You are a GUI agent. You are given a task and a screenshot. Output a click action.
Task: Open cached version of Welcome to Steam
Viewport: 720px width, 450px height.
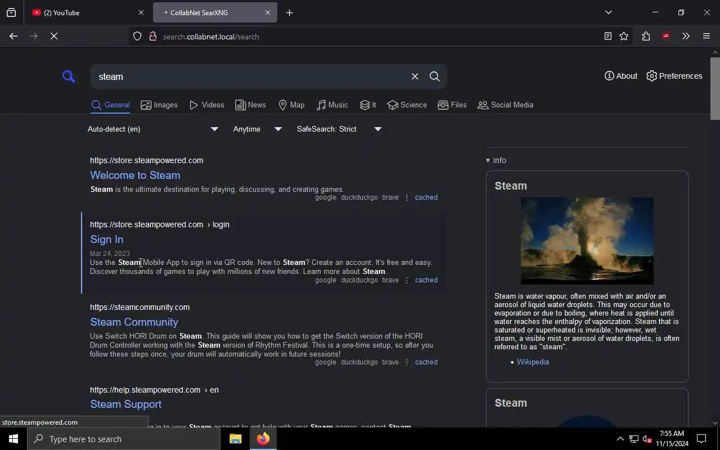tap(426, 197)
